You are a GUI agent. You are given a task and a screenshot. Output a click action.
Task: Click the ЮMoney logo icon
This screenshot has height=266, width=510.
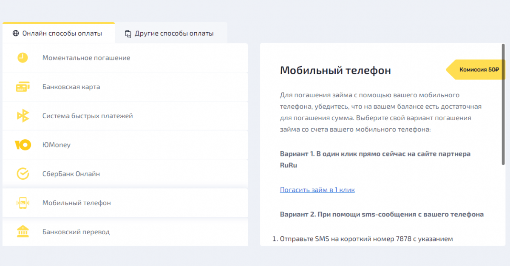tap(23, 145)
